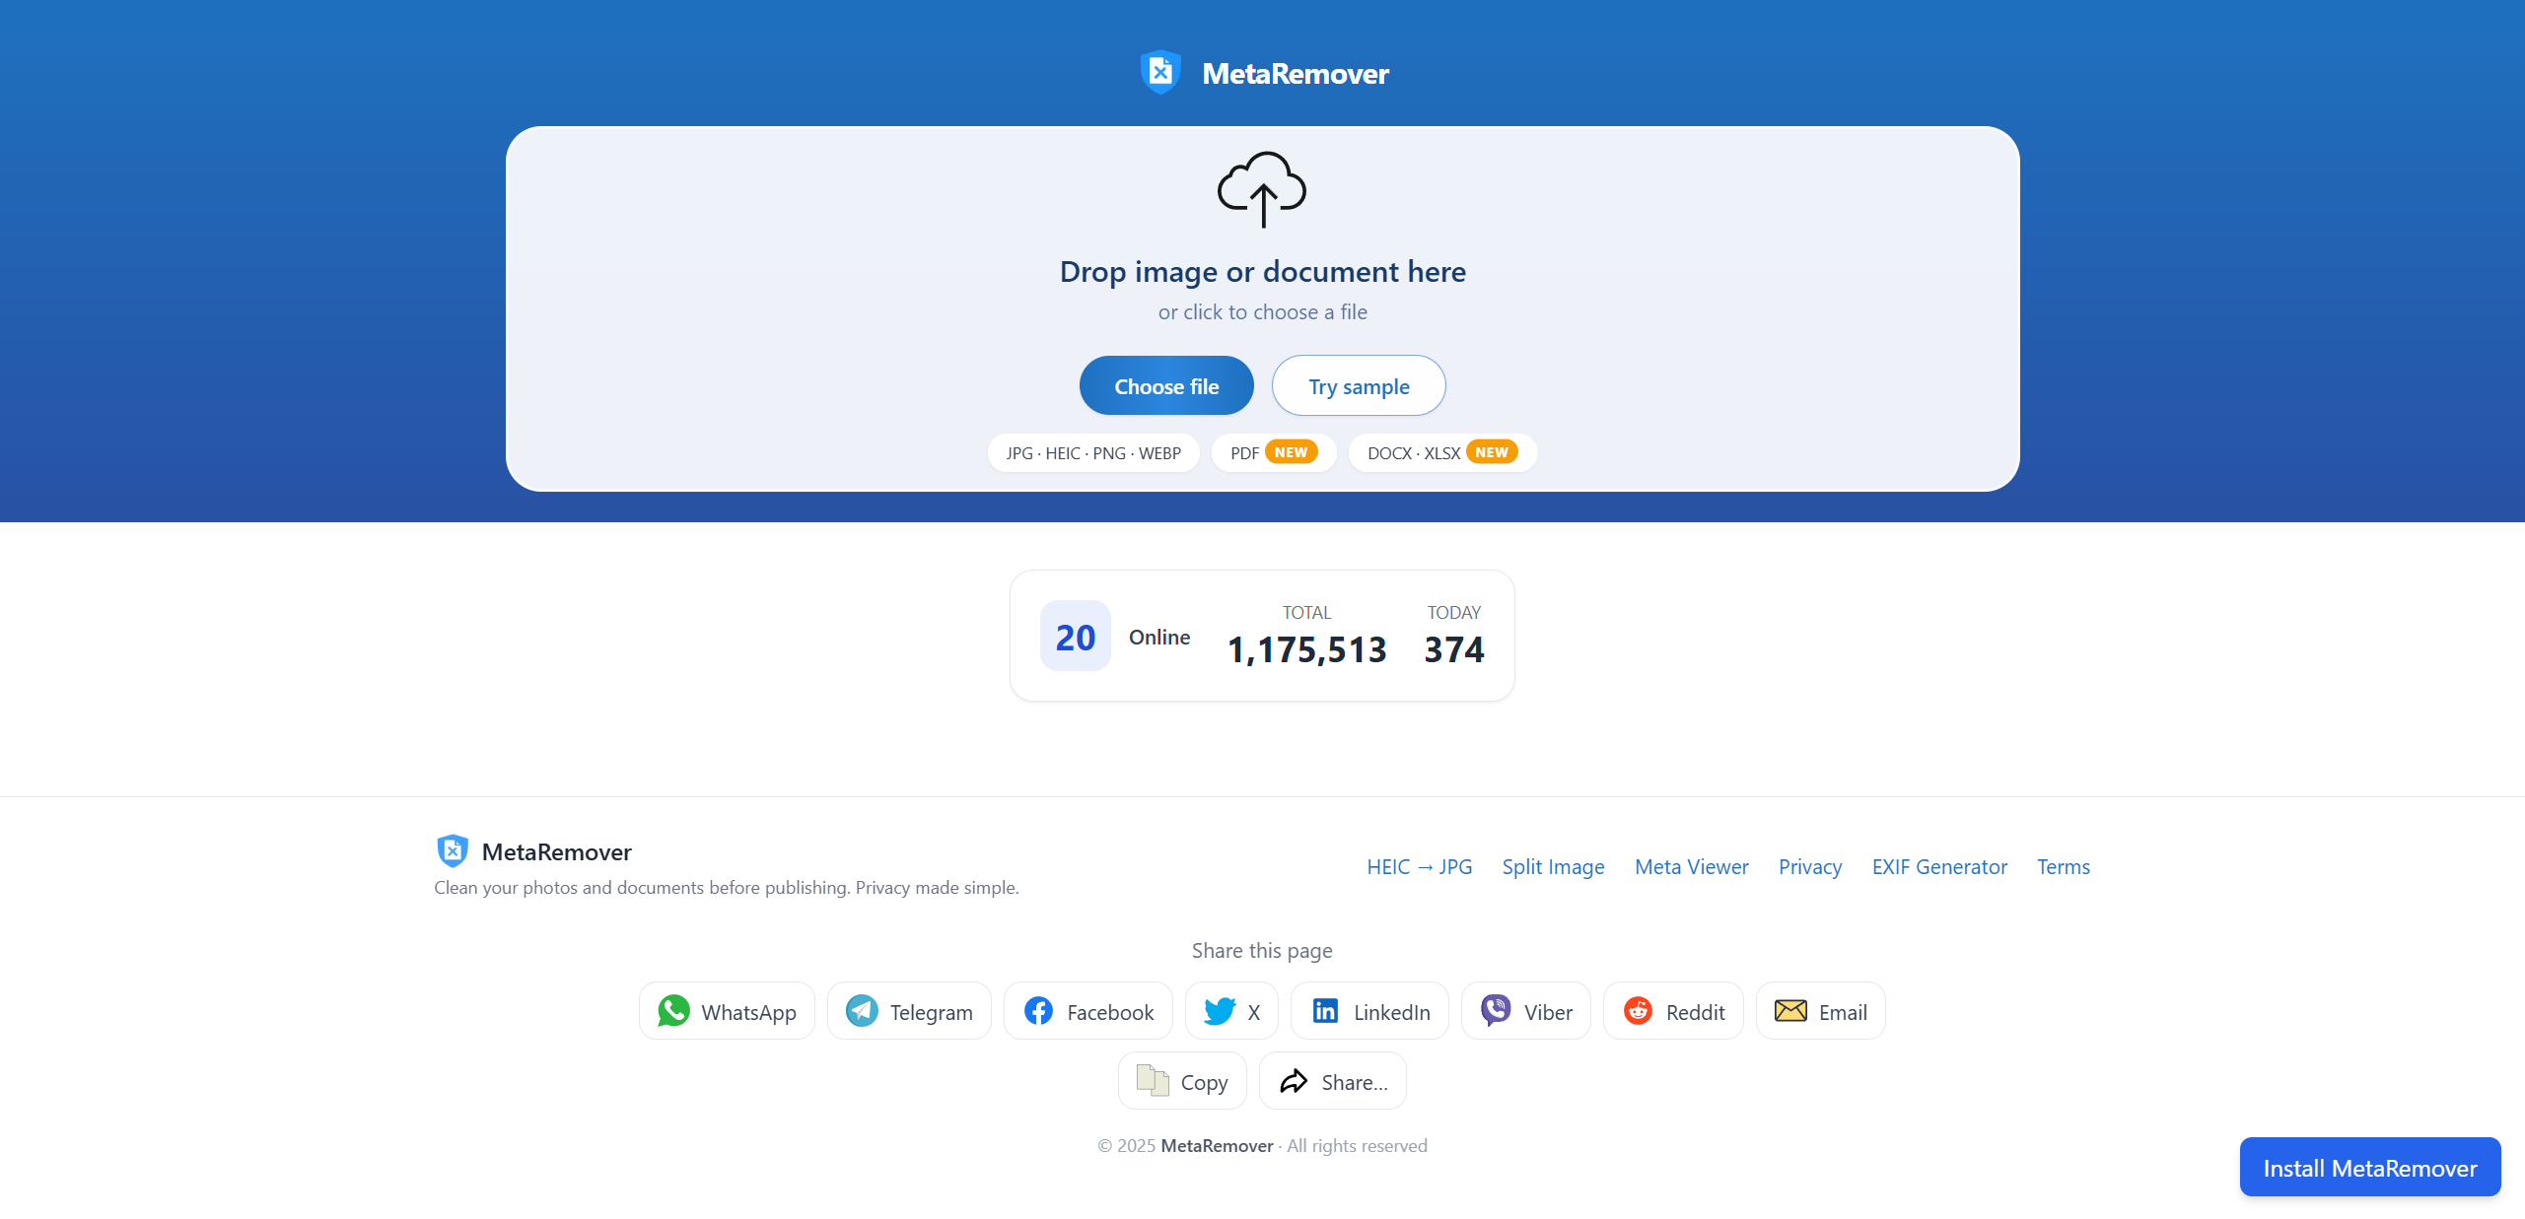Share the page via WhatsApp
Viewport: 2525px width, 1219px height.
pos(727,1010)
